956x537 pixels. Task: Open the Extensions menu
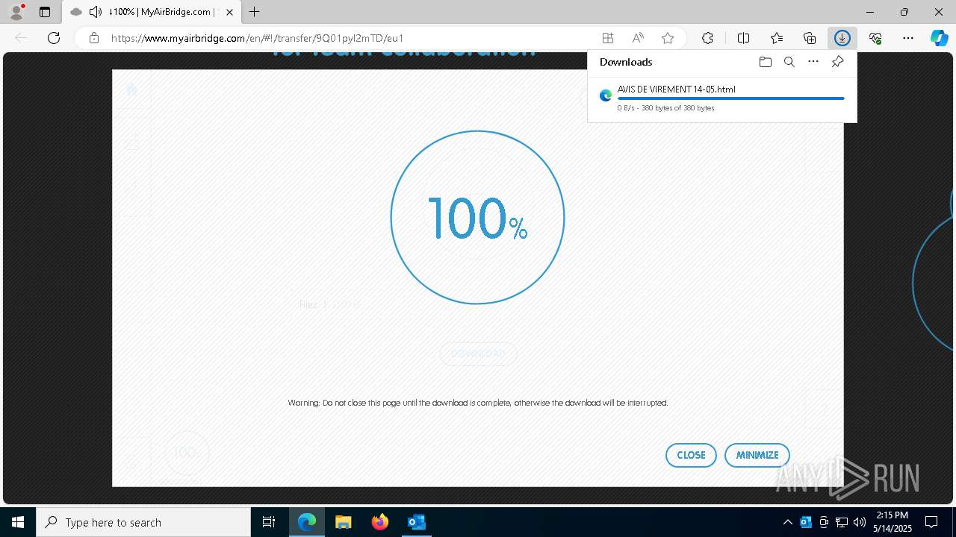(707, 38)
